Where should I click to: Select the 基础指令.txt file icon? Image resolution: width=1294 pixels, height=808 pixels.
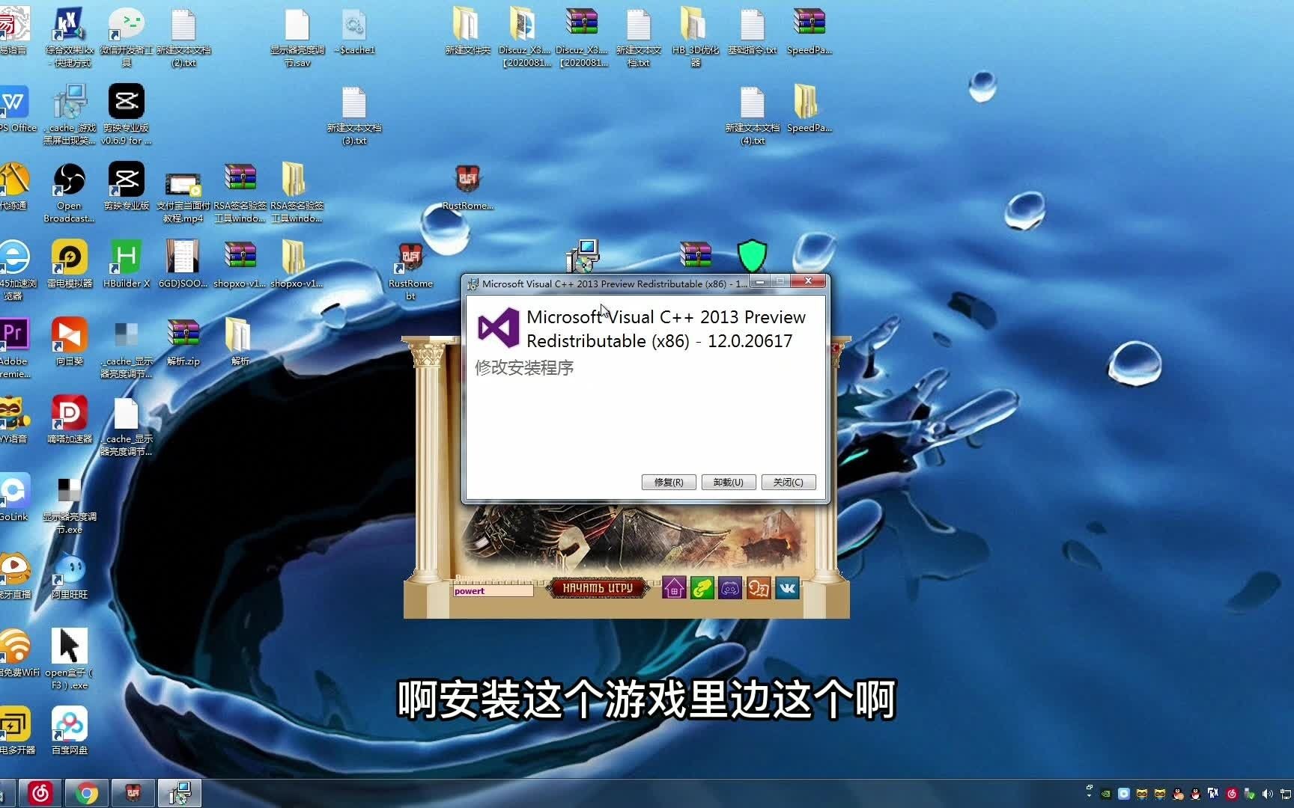(752, 31)
